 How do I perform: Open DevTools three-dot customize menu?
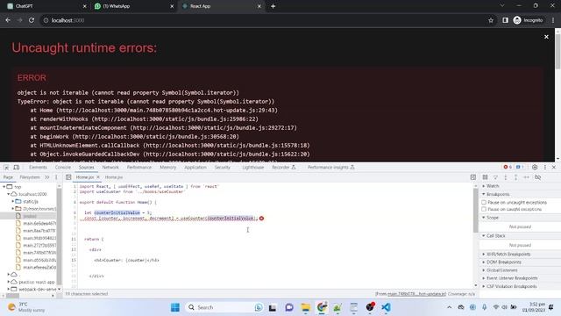pos(545,168)
